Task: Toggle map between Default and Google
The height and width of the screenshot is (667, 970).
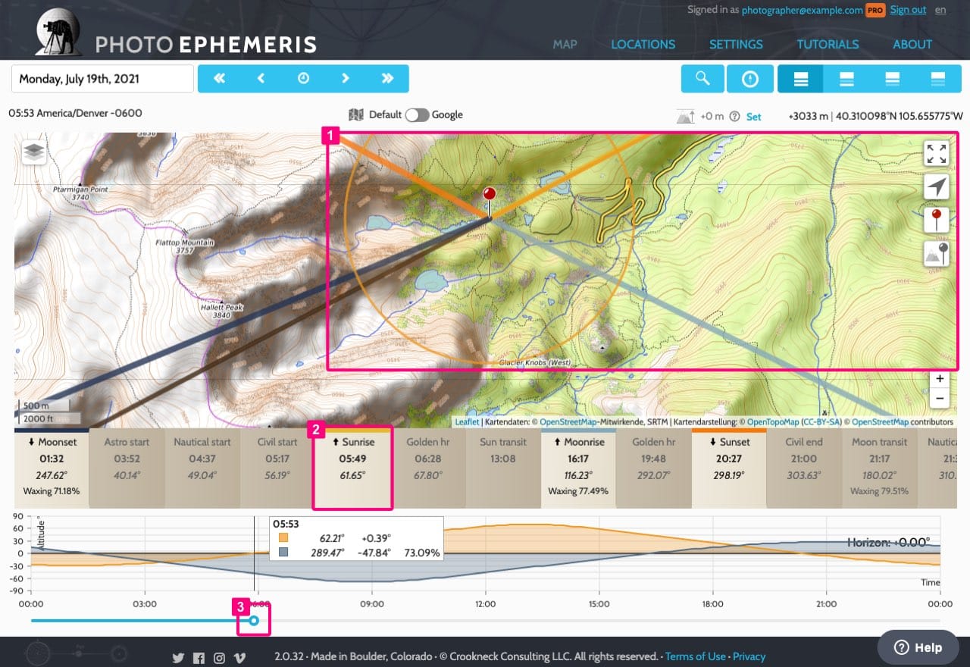Action: click(417, 115)
